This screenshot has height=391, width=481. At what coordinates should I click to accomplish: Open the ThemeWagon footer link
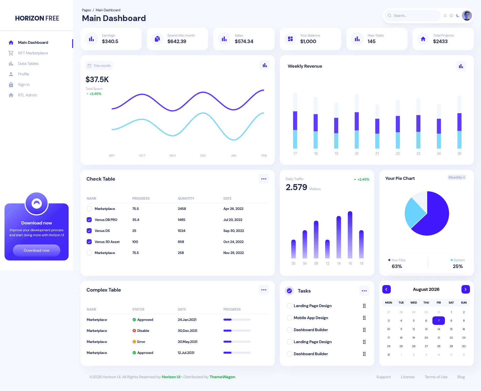click(x=222, y=377)
